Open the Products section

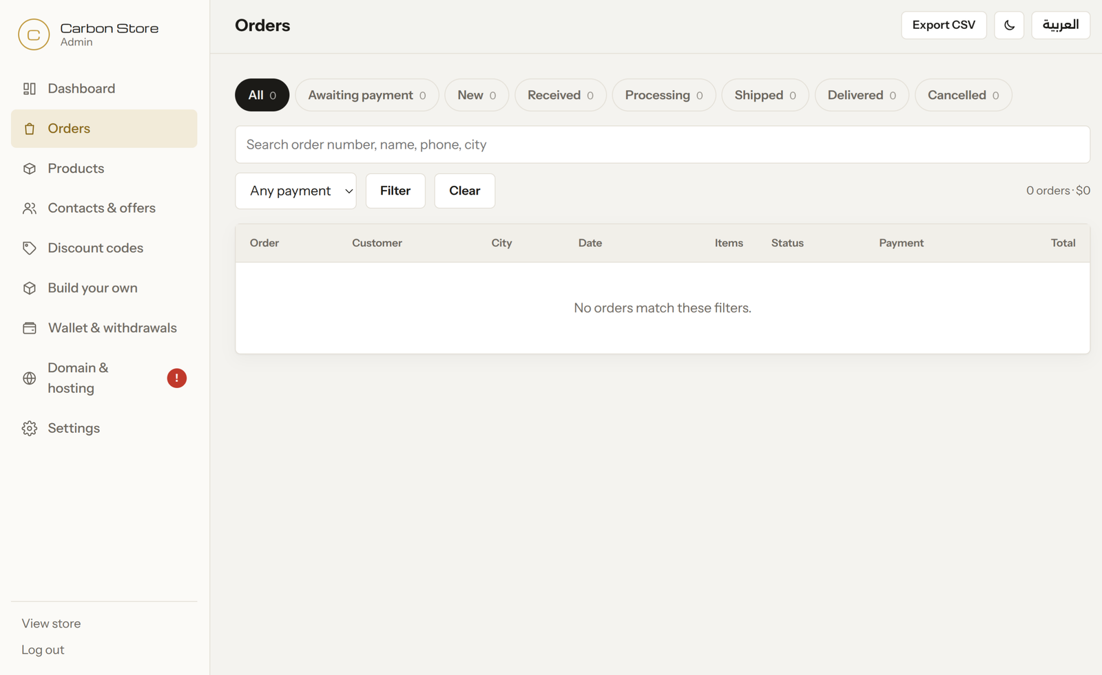pyautogui.click(x=104, y=169)
